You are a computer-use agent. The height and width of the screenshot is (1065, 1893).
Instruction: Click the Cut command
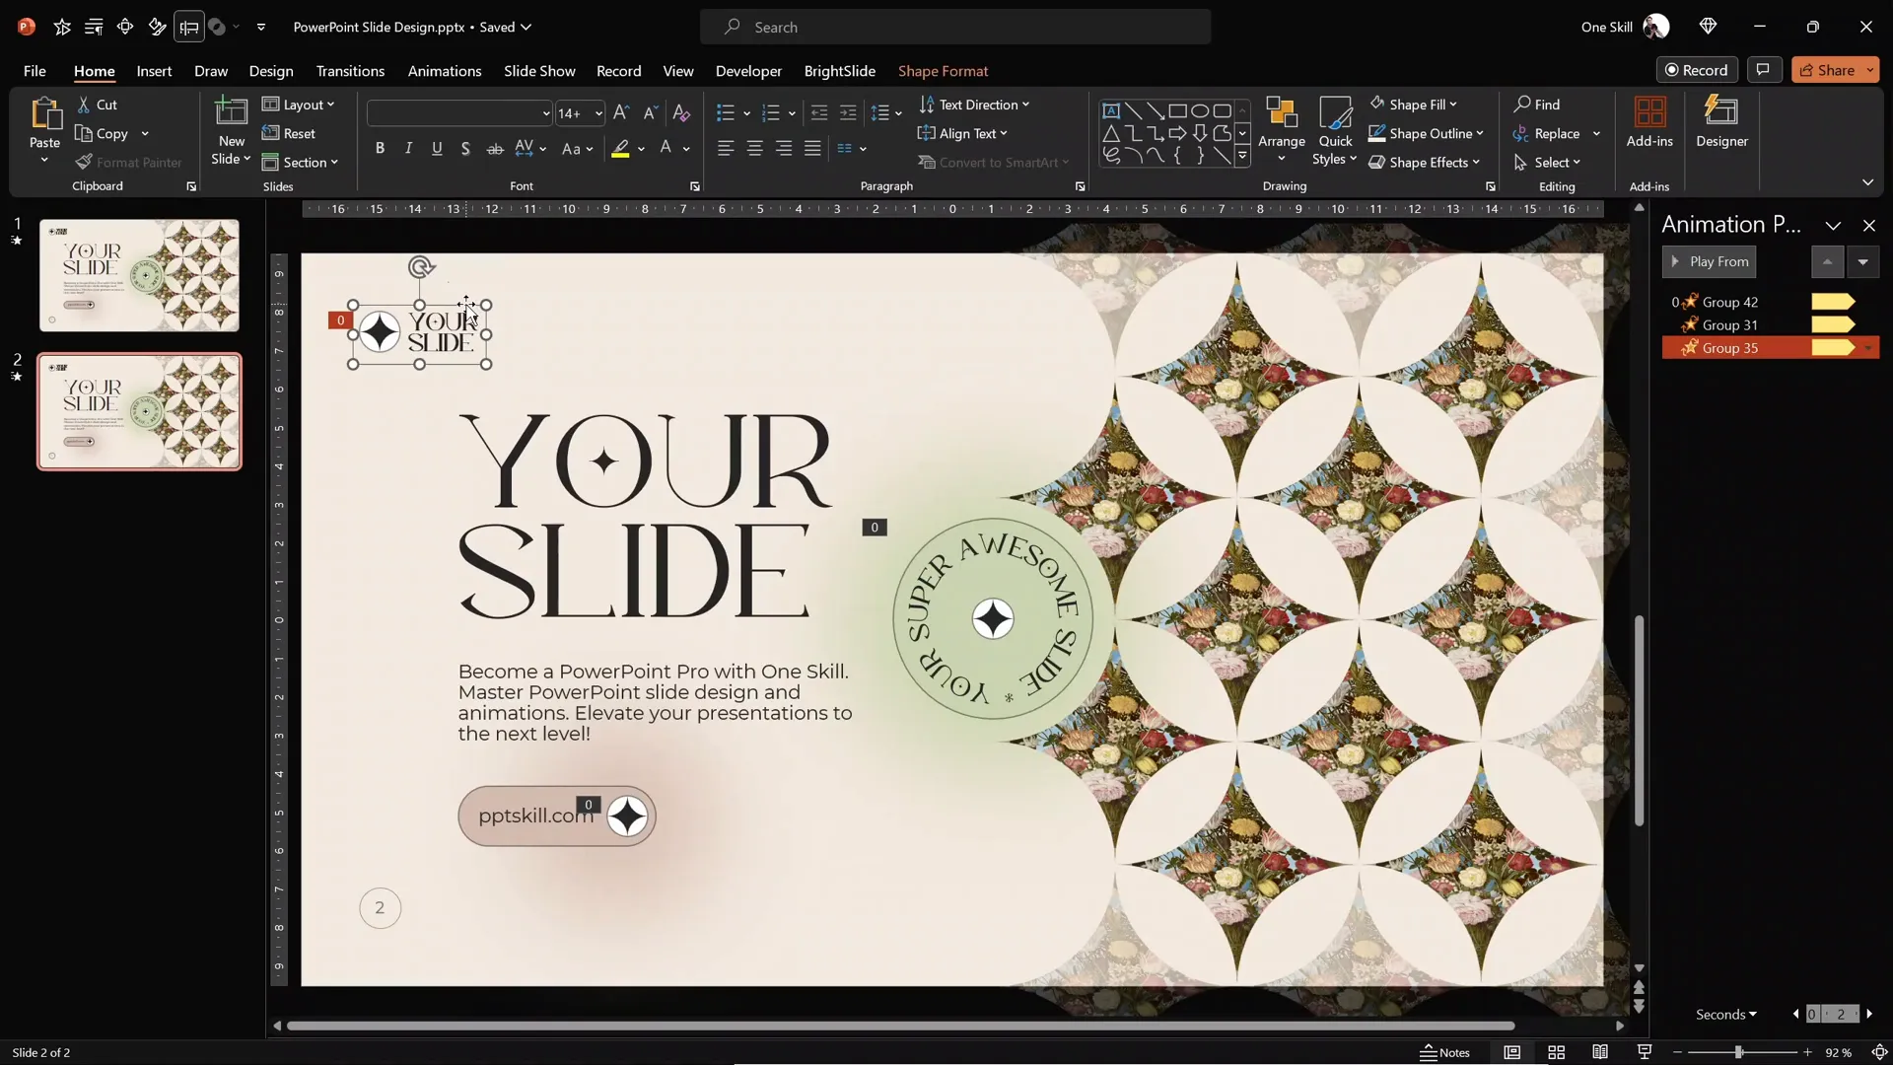(x=97, y=105)
